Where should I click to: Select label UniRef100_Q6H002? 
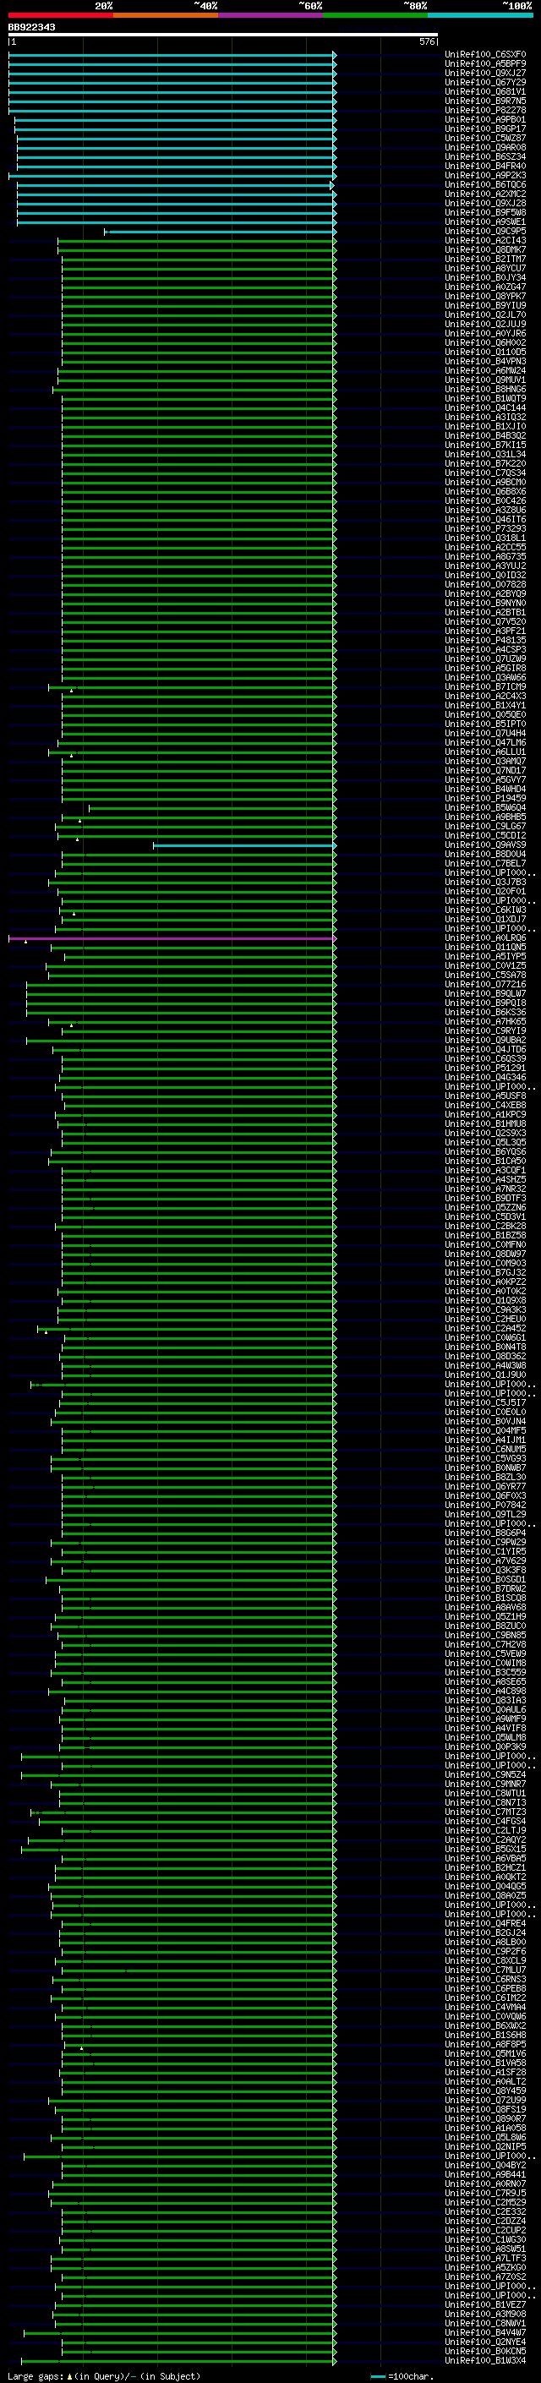[x=485, y=342]
